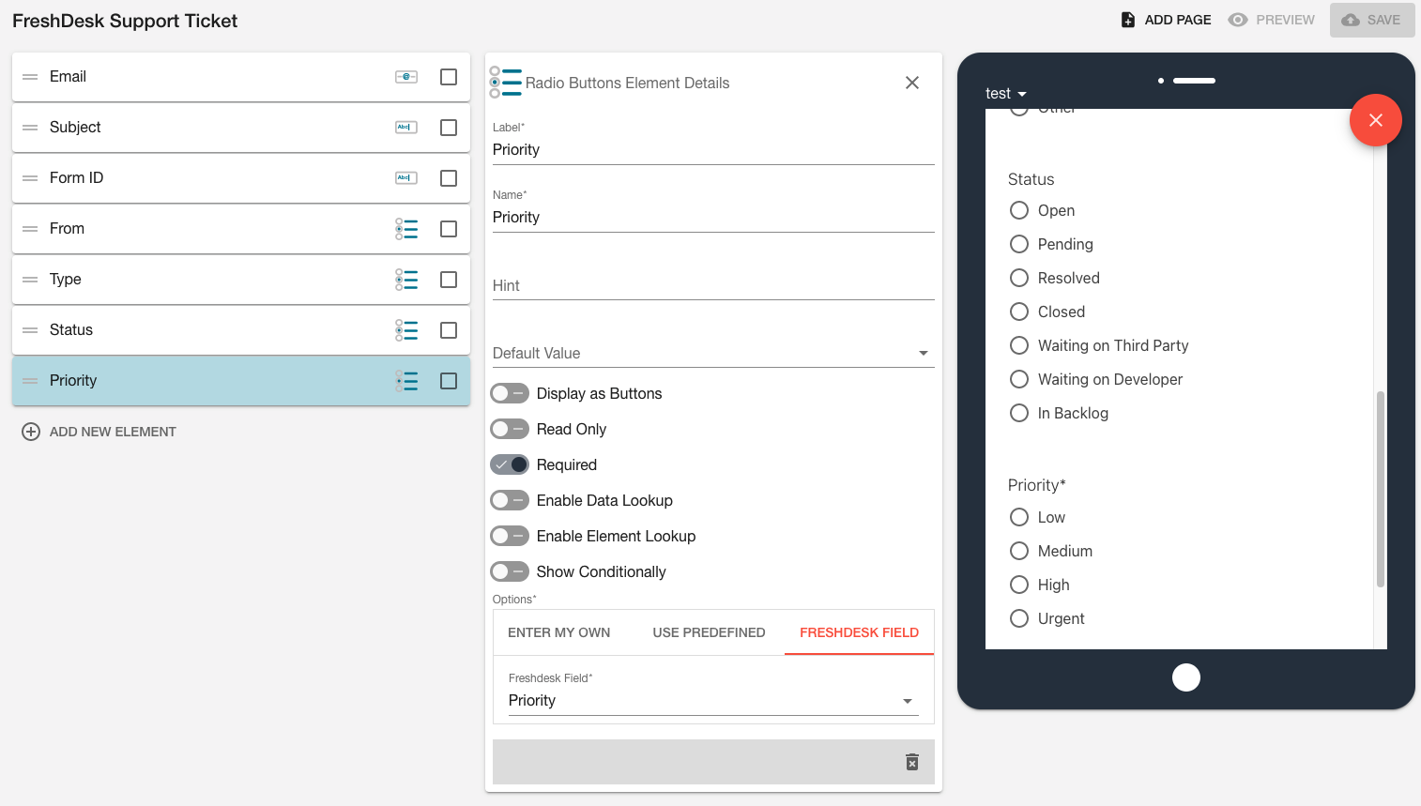Screen dimensions: 1421x806
Task: Click the Email element type icon
Action: click(406, 77)
